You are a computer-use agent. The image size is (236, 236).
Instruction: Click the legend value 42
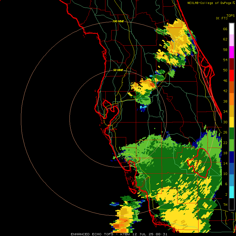pos(225,91)
